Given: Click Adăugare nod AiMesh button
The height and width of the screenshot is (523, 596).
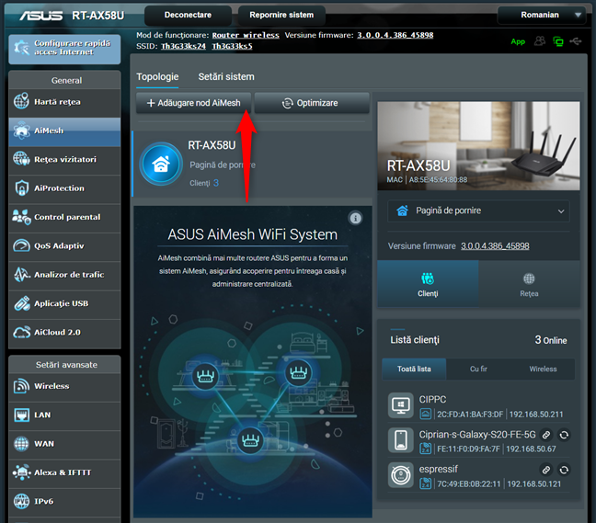Looking at the screenshot, I should 193,103.
